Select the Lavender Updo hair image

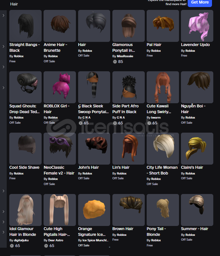[x=197, y=26]
